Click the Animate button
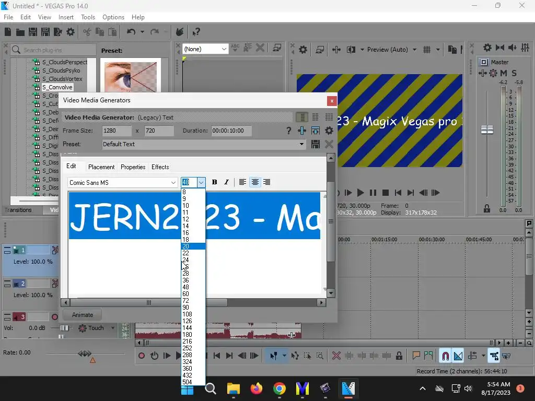The height and width of the screenshot is (401, 535). [x=82, y=315]
